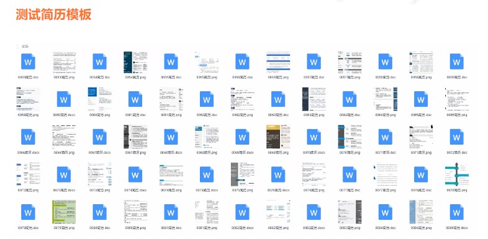Preview the green 0079简历.png thumbnail

pos(64,212)
